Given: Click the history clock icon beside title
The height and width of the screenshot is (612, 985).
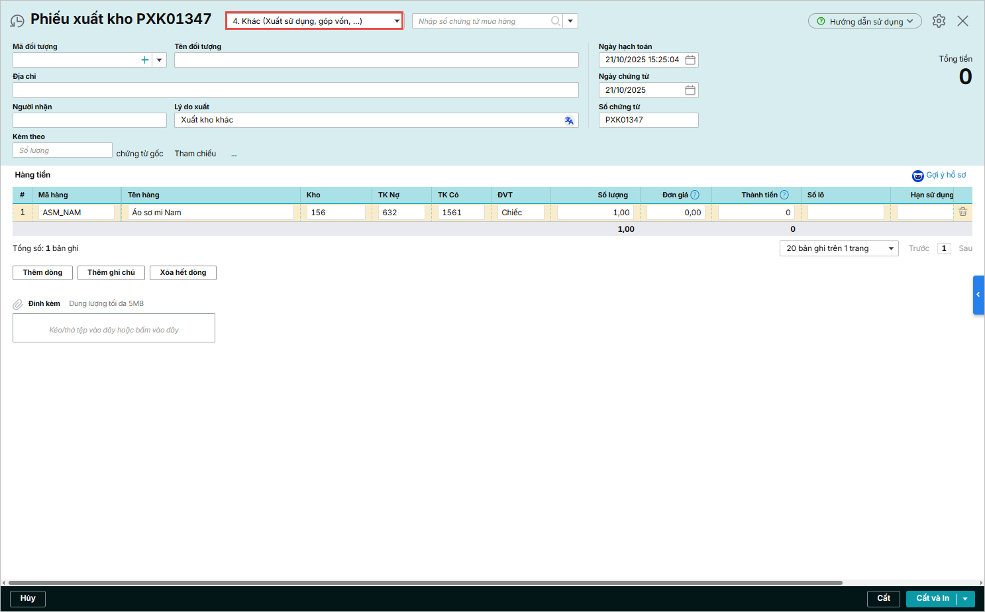Looking at the screenshot, I should tap(17, 21).
